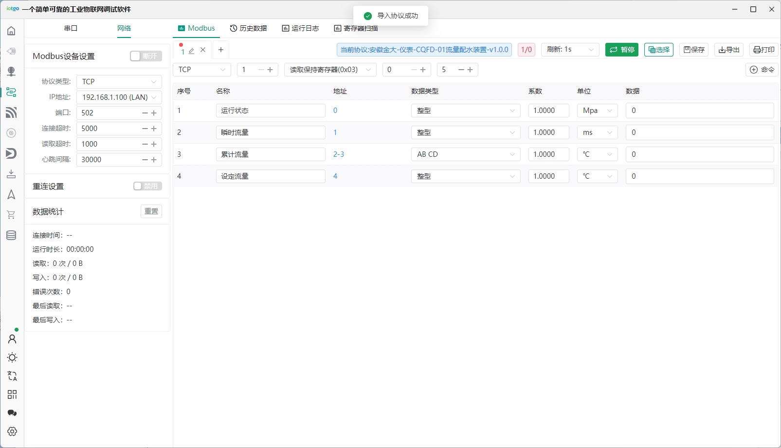Open the language translation icon
This screenshot has width=781, height=448.
12,376
